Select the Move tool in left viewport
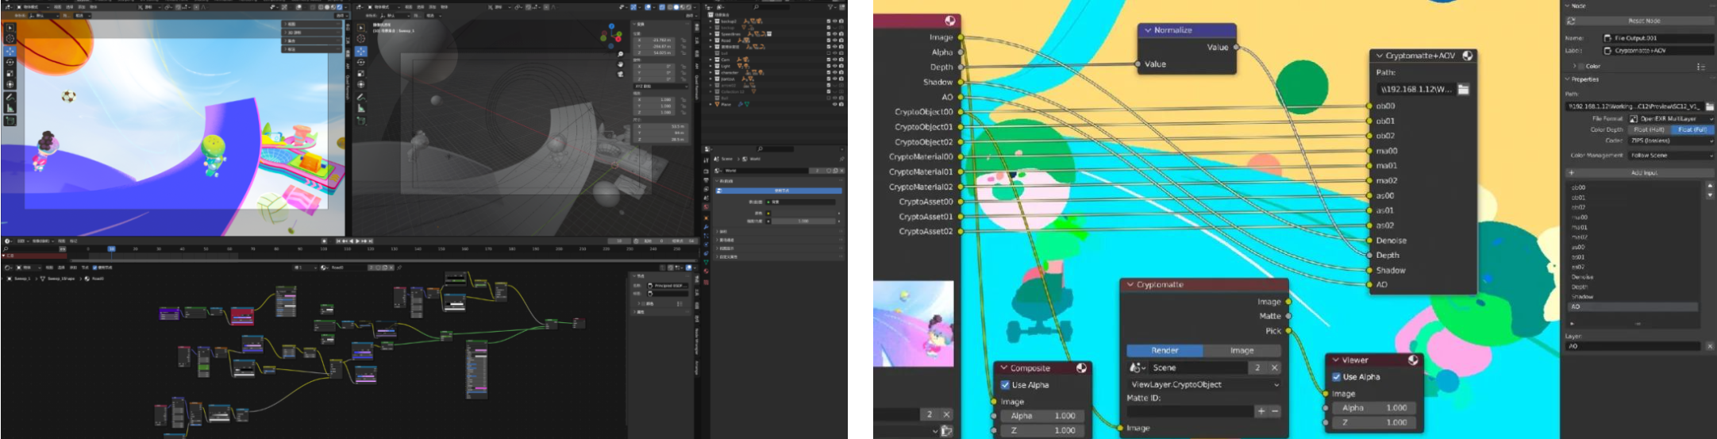1717x439 pixels. click(x=10, y=50)
